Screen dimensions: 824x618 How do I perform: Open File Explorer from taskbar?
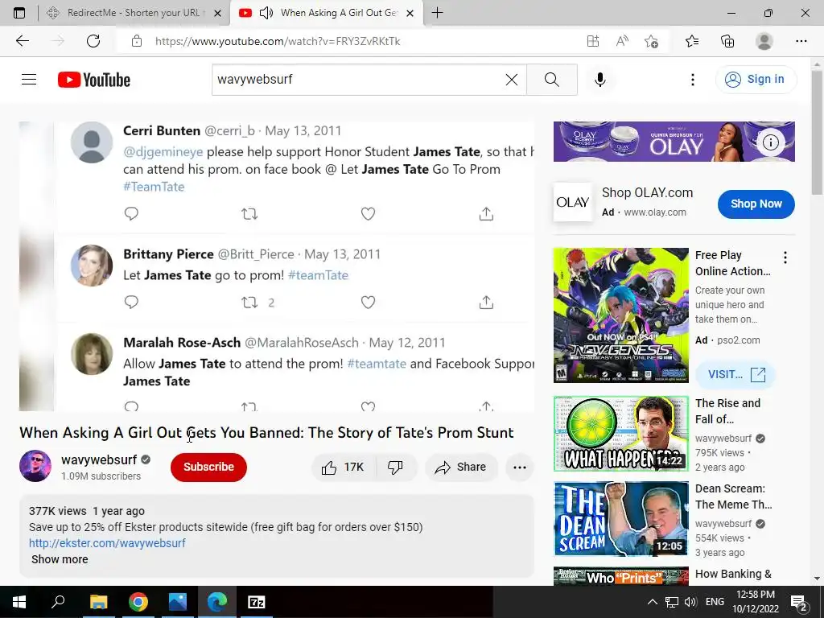(x=98, y=602)
